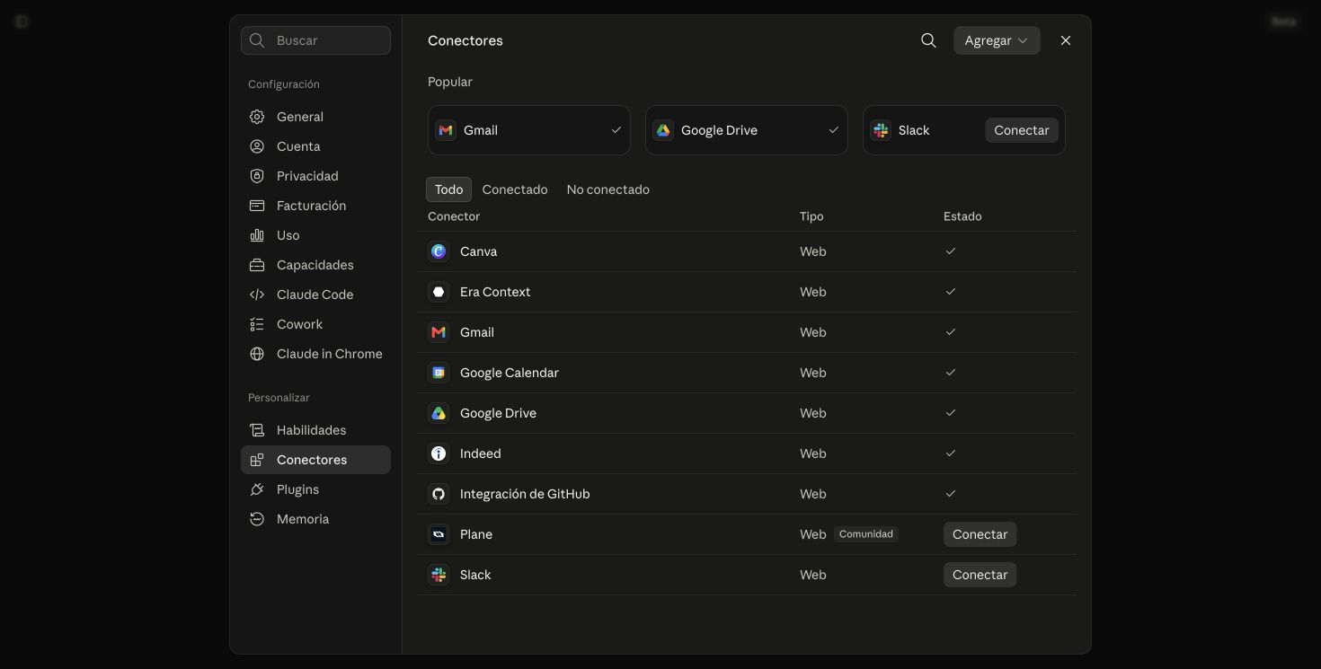
Task: Click the card icon next to Facturación
Action: [x=257, y=206]
